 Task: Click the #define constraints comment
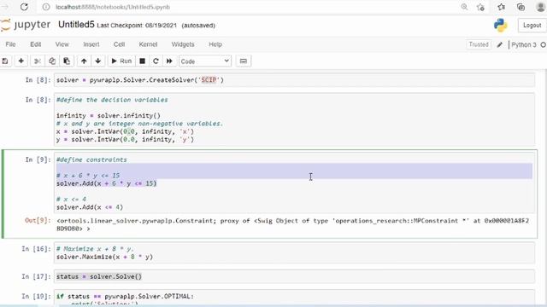coord(91,159)
